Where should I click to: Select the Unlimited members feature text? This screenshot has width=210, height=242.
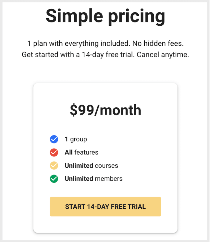(x=93, y=179)
